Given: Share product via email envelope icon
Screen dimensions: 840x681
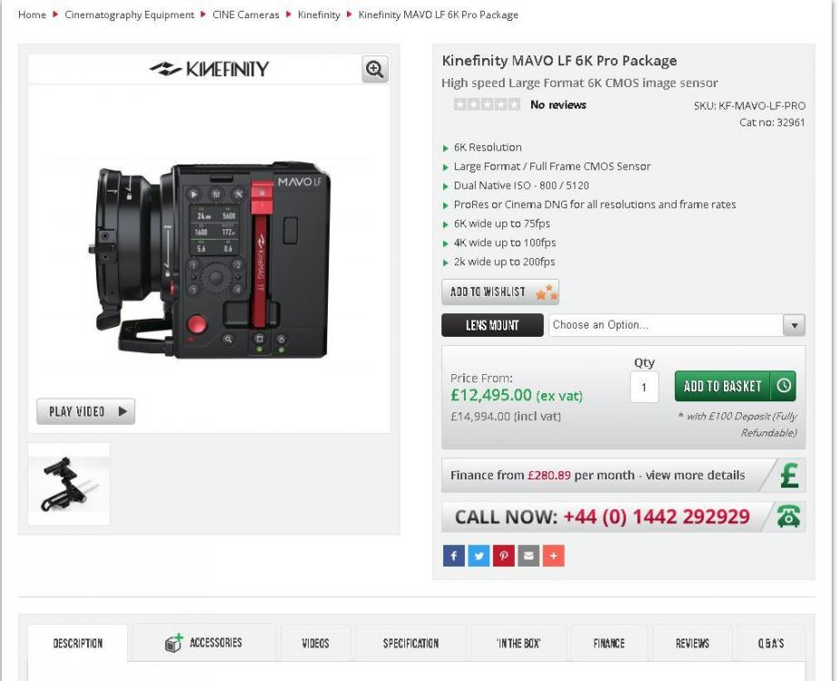Looking at the screenshot, I should point(529,556).
